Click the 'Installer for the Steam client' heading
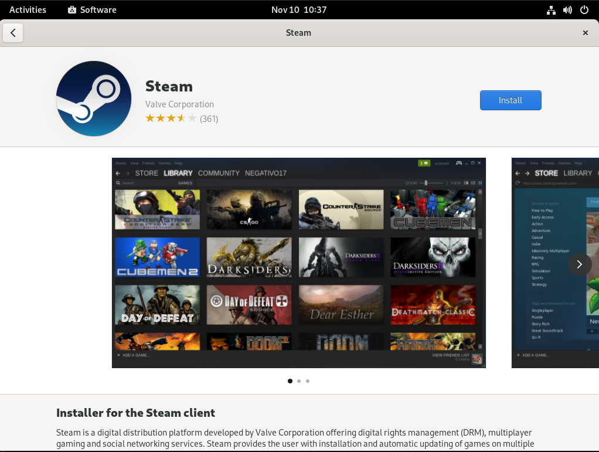Viewport: 599px width, 452px height. 135,413
